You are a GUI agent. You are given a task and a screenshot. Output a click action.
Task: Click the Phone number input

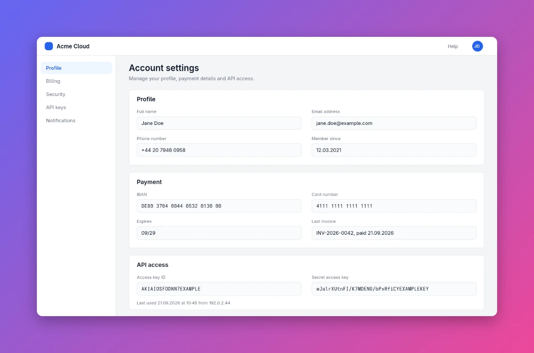click(x=219, y=150)
